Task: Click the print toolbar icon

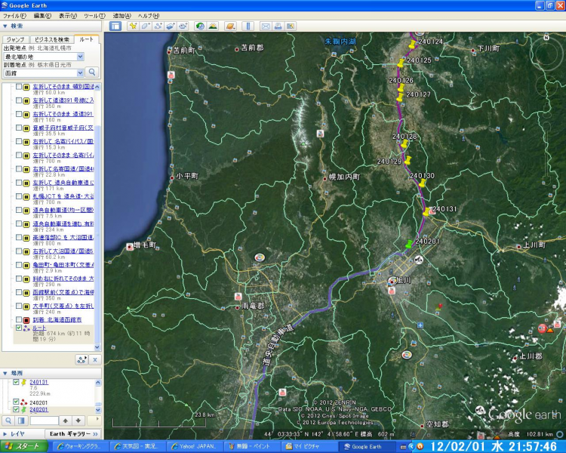Action: point(278,26)
